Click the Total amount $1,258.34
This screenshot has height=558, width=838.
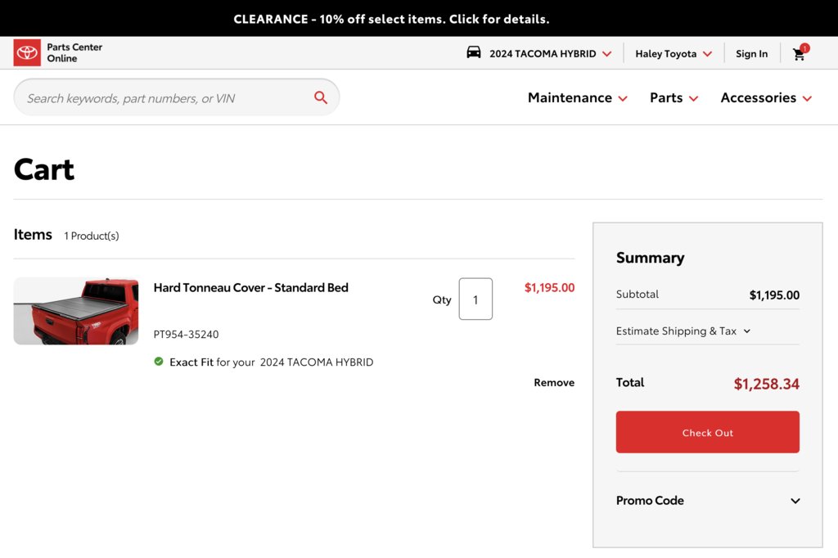tap(766, 384)
